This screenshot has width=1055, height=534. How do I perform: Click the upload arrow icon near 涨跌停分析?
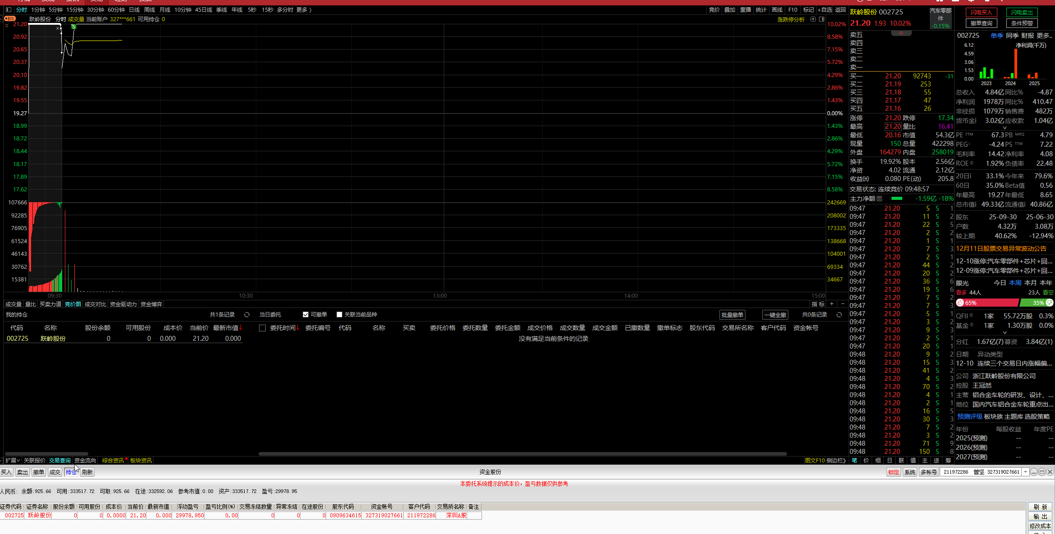point(813,19)
